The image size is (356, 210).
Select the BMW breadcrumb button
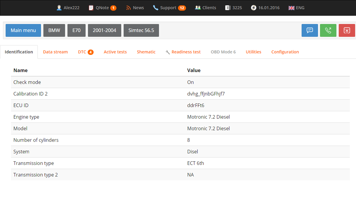(54, 30)
